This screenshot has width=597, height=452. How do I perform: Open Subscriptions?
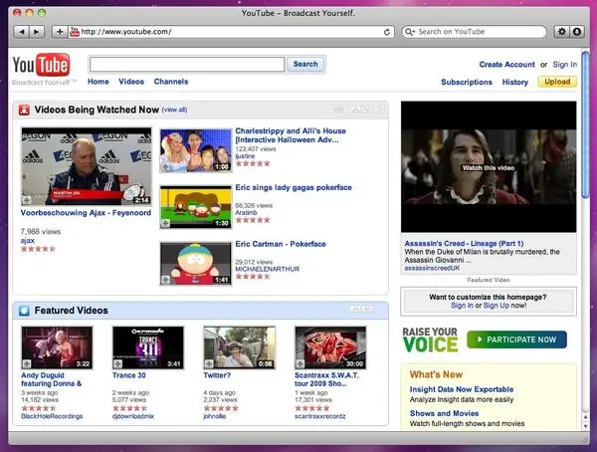[x=467, y=82]
